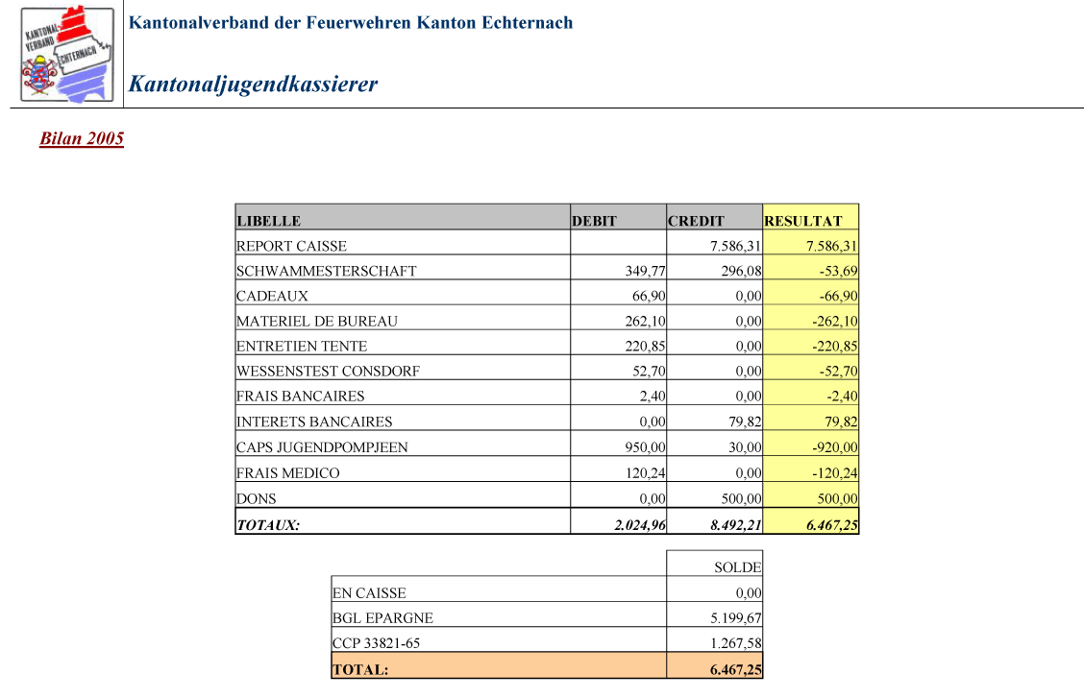Select the BGL EPARGNE value '5.199,67'
This screenshot has height=698, width=1084.
click(735, 618)
